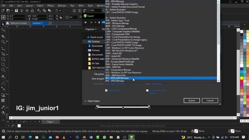Choose PNG - Portable Network Graphics
This screenshot has height=140, width=249.
click(x=122, y=4)
